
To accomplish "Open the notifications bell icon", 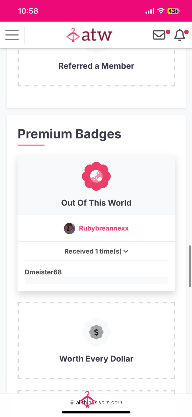I will 180,35.
